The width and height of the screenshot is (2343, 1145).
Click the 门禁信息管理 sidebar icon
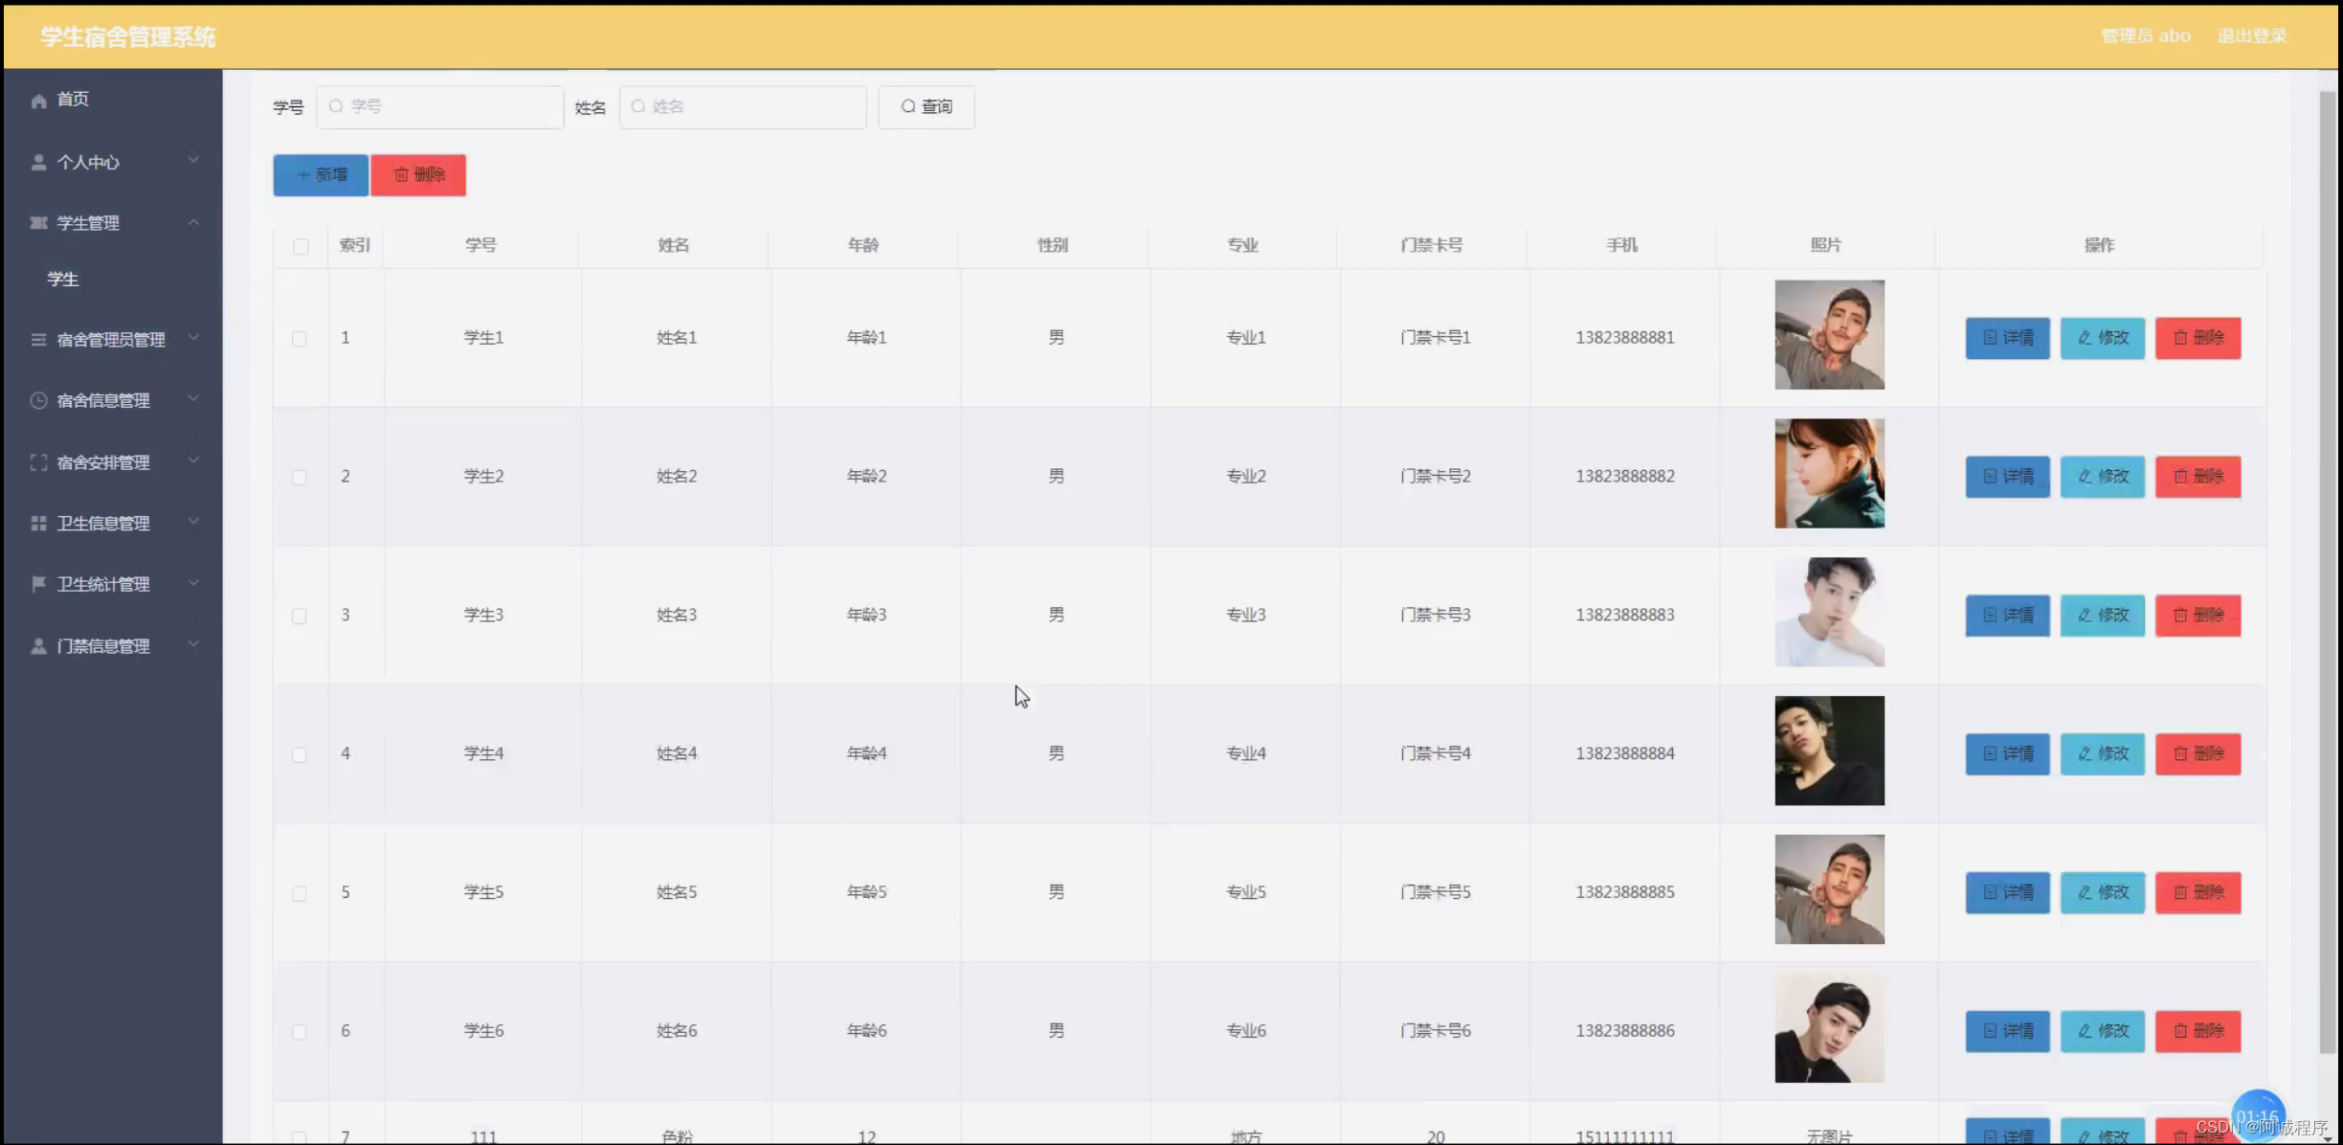coord(38,645)
